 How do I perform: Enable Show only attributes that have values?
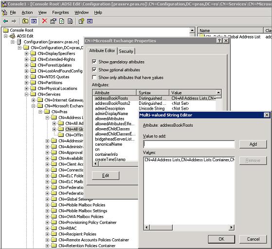pyautogui.click(x=94, y=77)
